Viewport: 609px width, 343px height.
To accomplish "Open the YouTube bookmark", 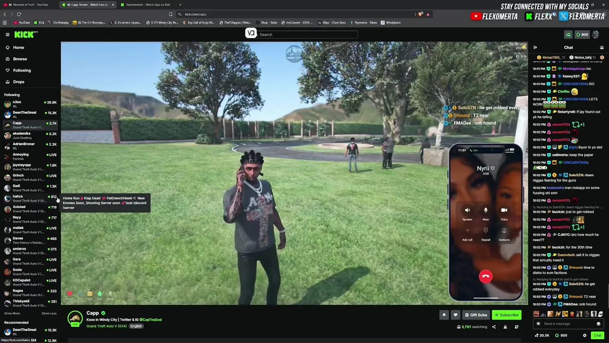I will (x=21, y=22).
